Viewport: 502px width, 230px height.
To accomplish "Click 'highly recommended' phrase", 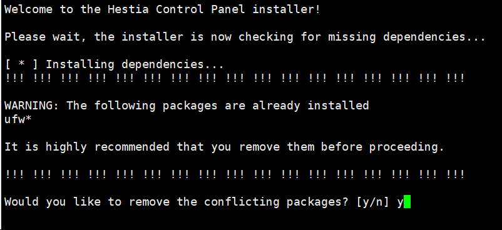I will (x=108, y=147).
